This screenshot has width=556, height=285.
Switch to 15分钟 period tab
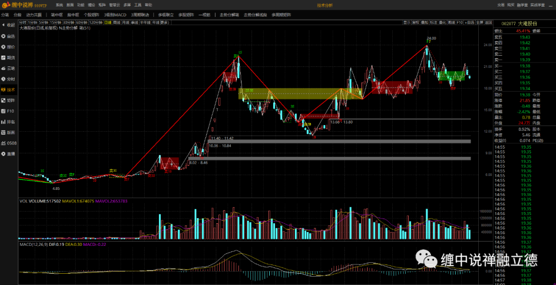click(x=56, y=22)
